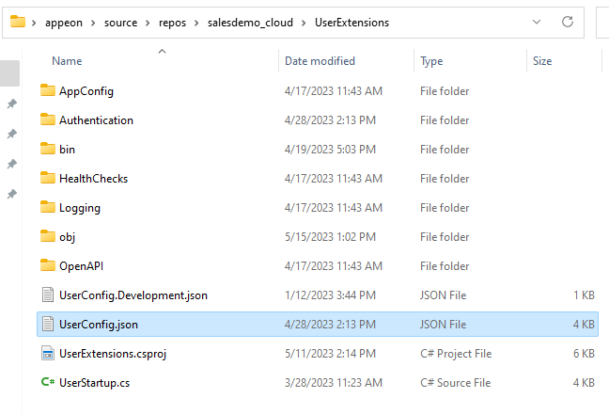Click the UserConfig.Development.json file icon
The height and width of the screenshot is (414, 609).
tap(48, 295)
